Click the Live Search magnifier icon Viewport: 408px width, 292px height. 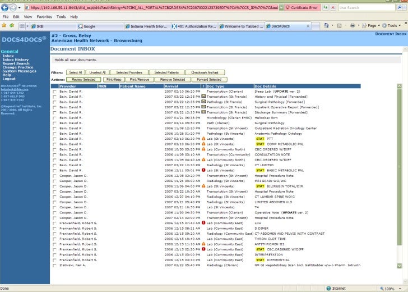(399, 7)
